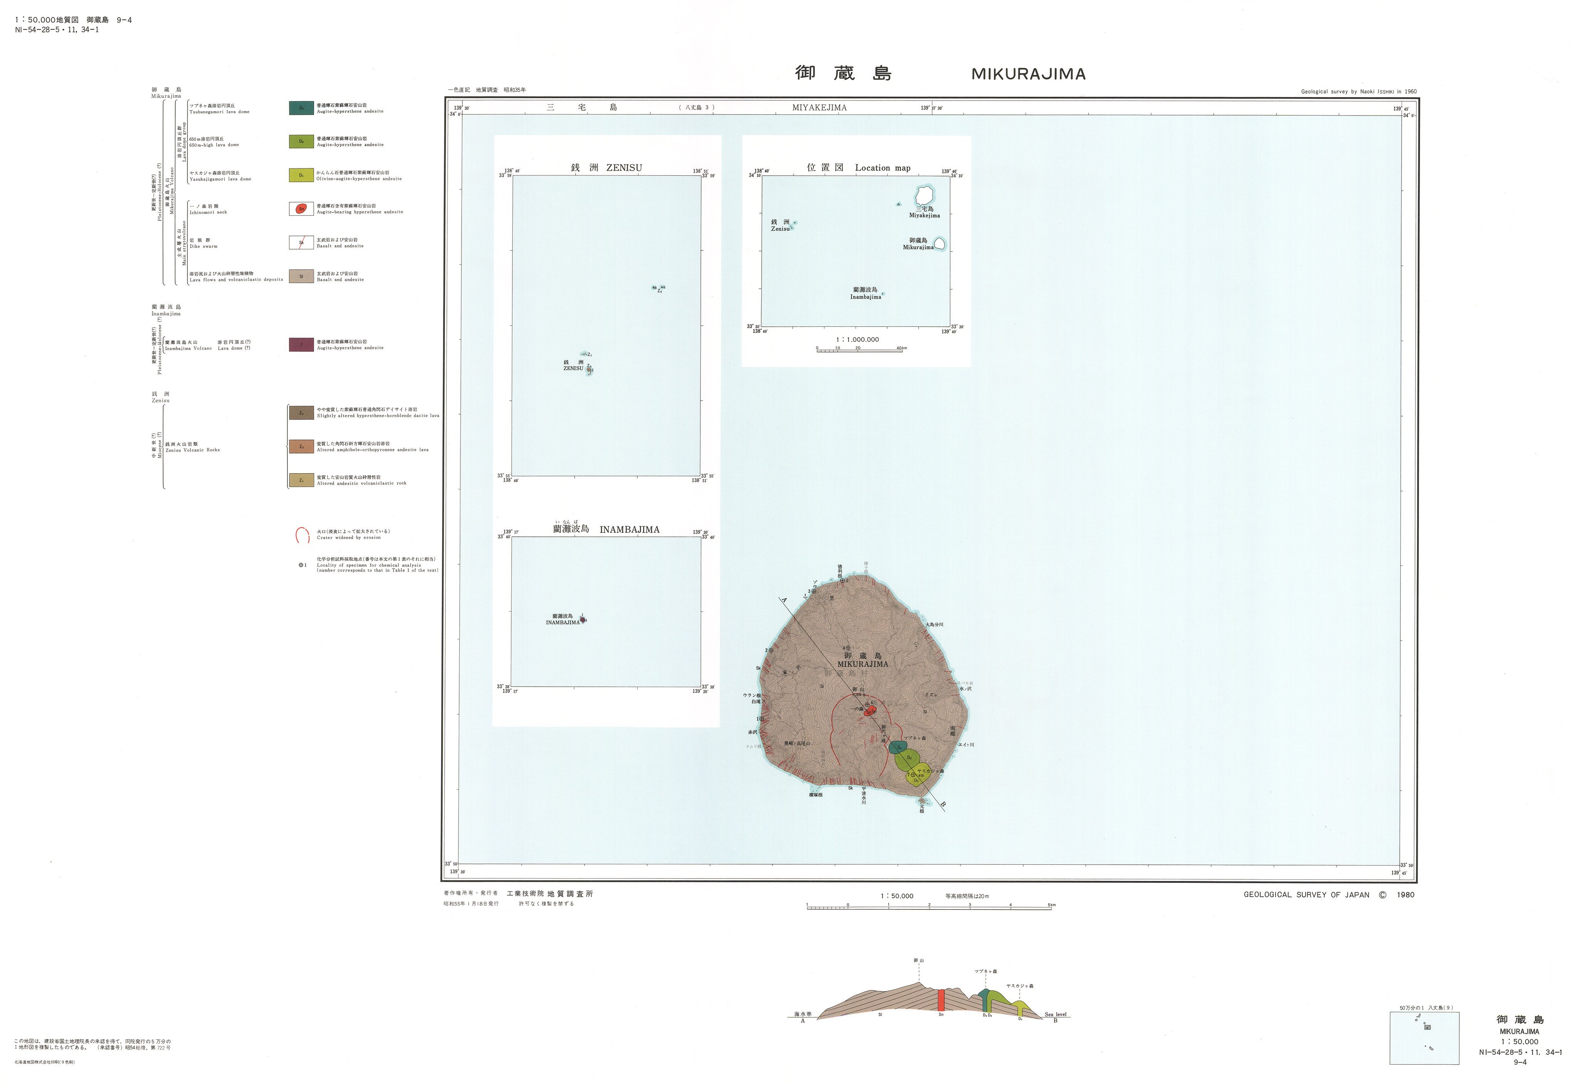
Task: Click the Z1 volcaniclastic rock legend swatch
Action: click(301, 480)
